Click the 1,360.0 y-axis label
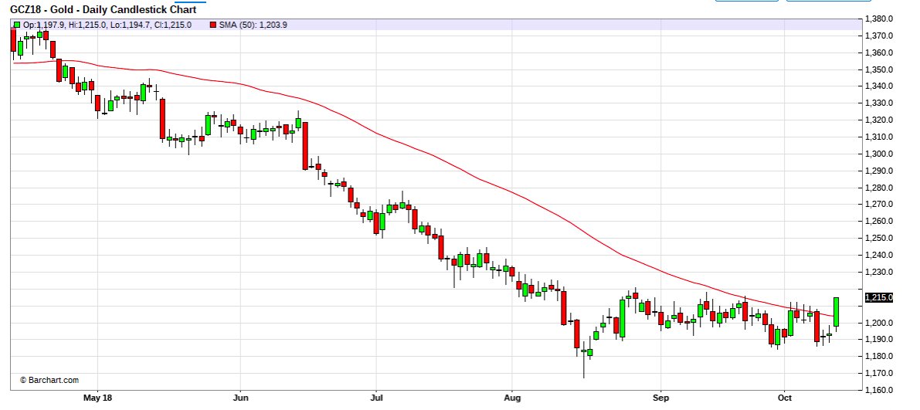The width and height of the screenshot is (920, 410). (x=879, y=53)
